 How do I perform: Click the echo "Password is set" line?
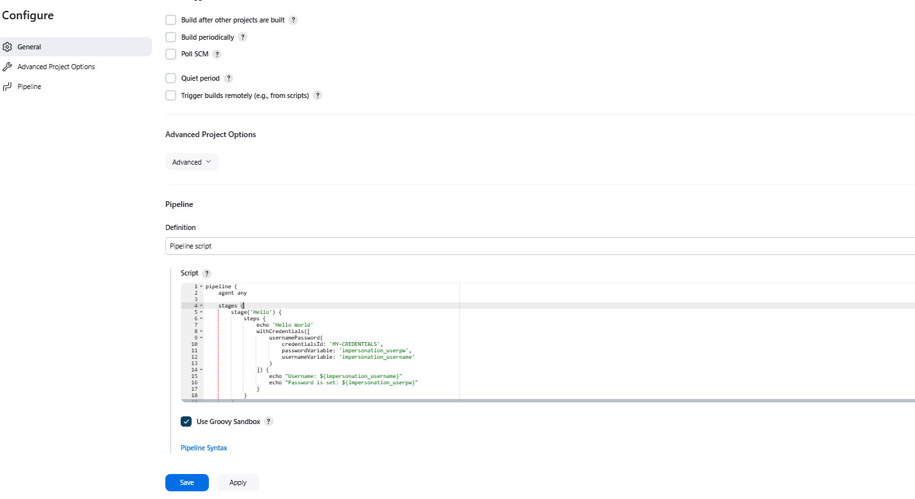[343, 382]
